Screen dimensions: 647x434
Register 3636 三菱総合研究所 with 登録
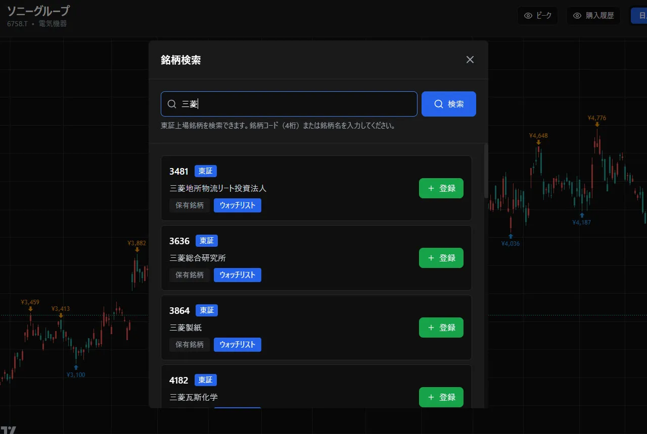point(441,258)
